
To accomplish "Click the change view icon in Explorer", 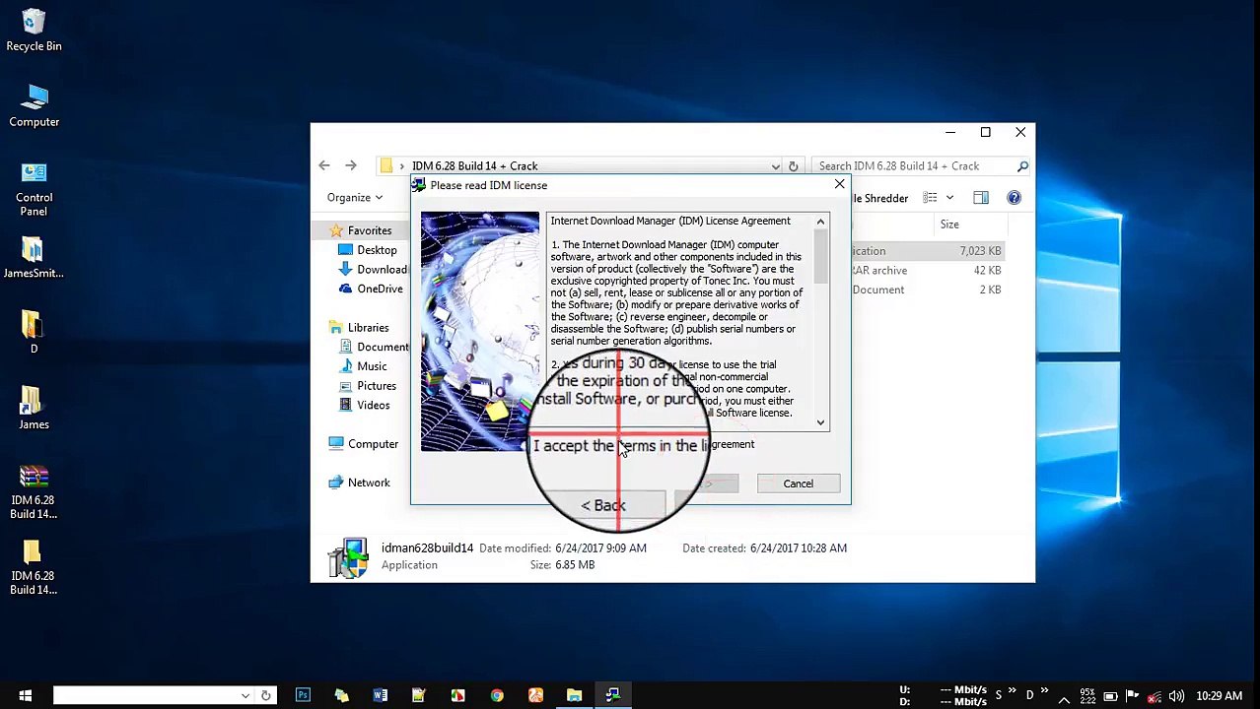I will coord(930,198).
